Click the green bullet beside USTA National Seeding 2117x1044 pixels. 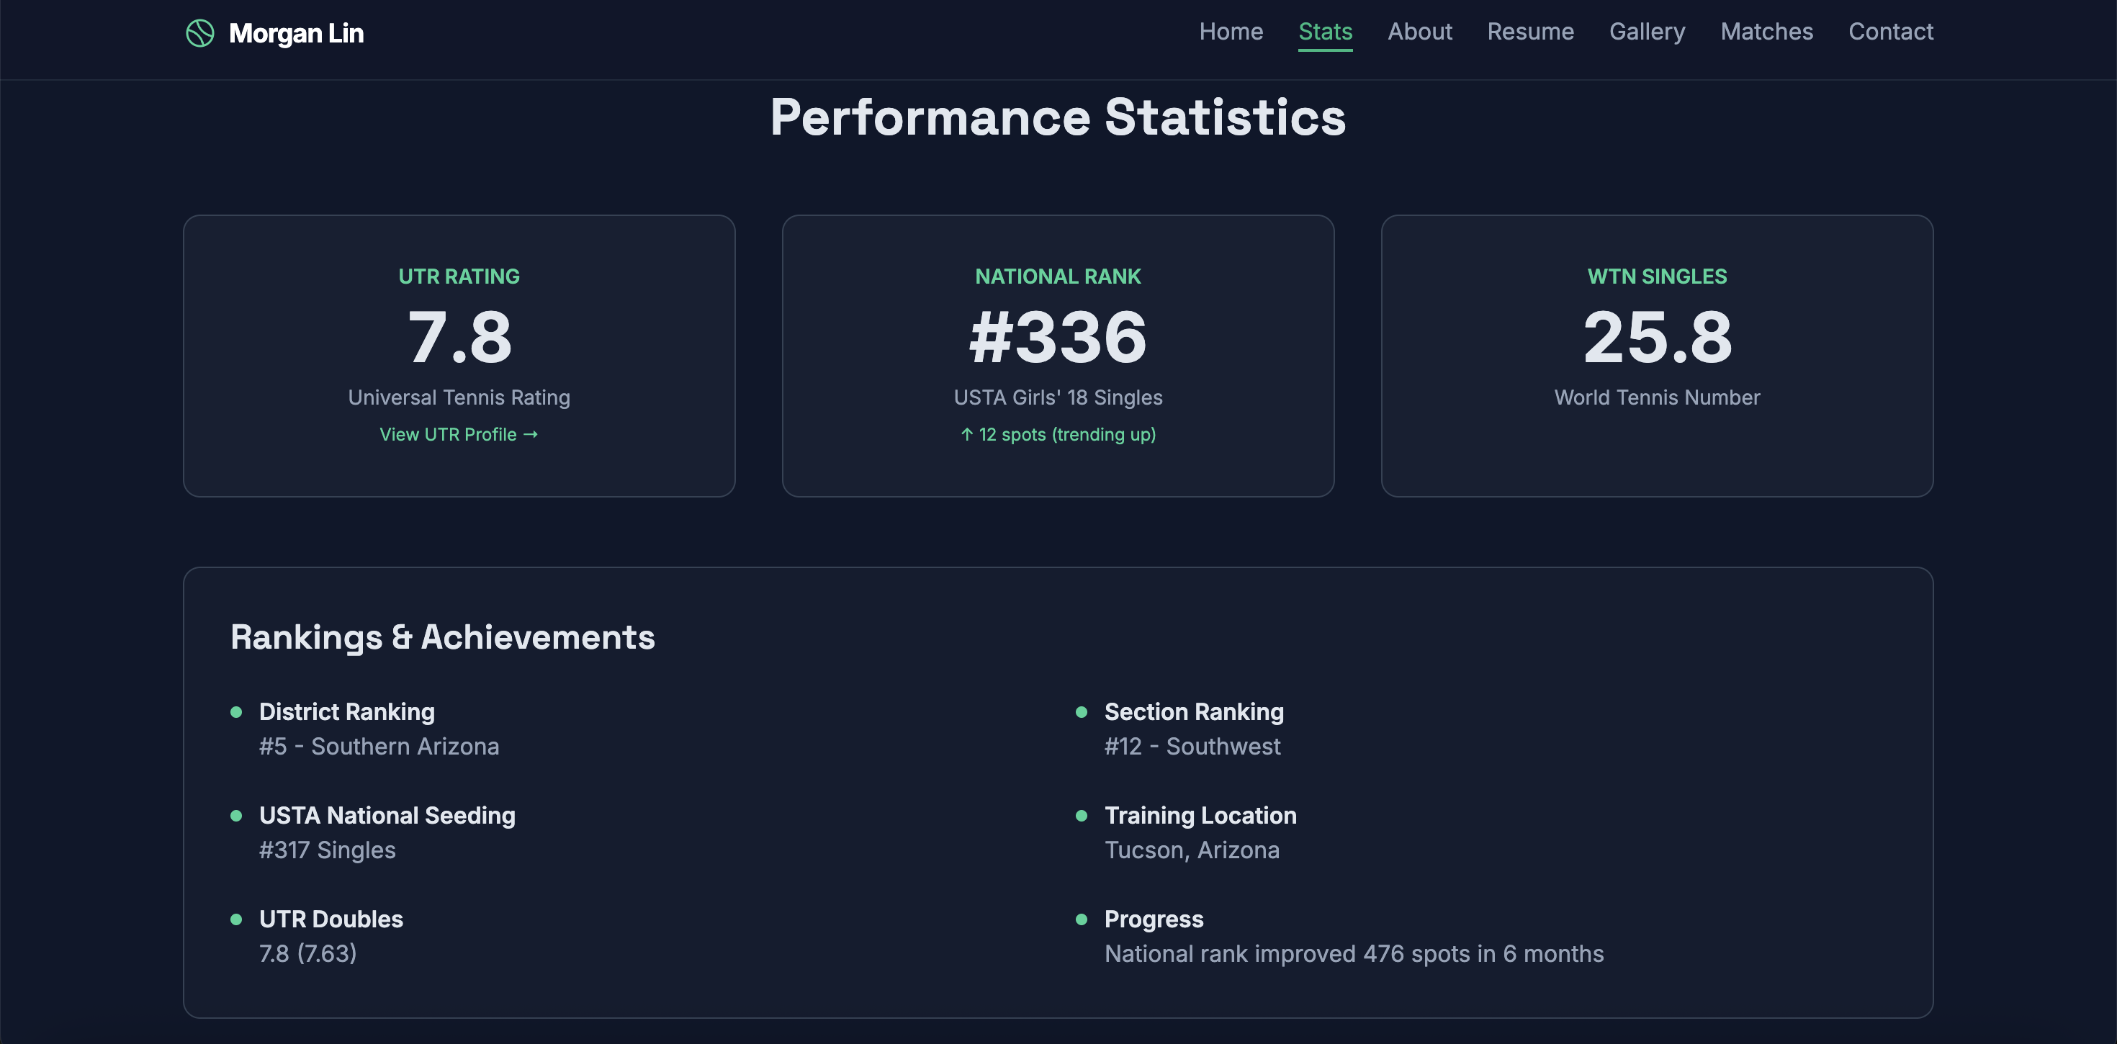238,817
